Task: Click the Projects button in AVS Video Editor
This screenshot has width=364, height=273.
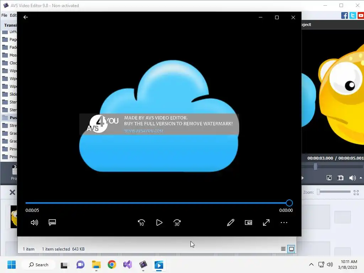Action: click(x=14, y=173)
